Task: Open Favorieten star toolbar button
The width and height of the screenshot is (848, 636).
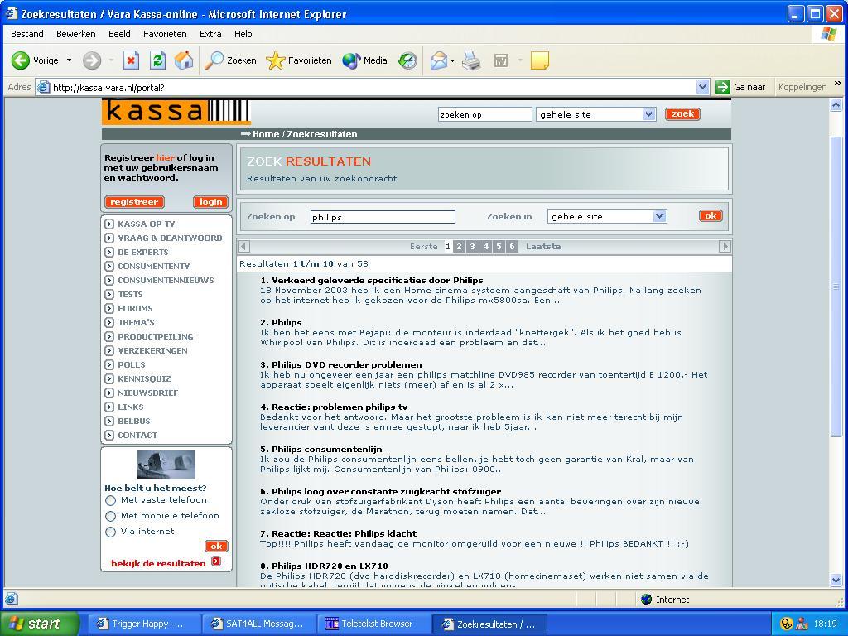Action: (x=298, y=60)
